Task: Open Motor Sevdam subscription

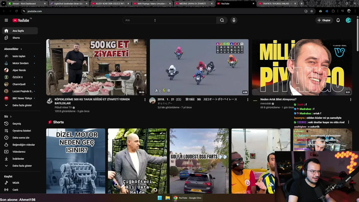Action: tap(20, 63)
